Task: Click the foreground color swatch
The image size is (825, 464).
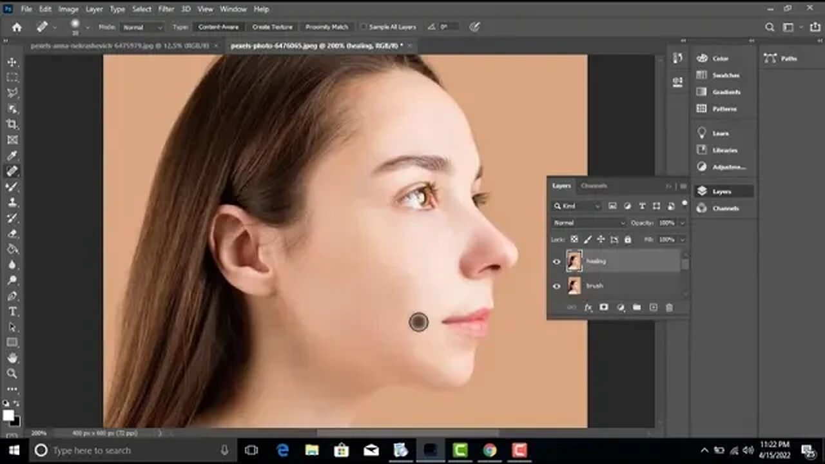Action: click(9, 415)
